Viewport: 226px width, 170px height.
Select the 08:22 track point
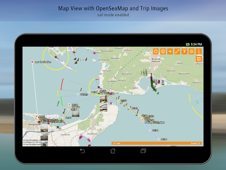coord(78,94)
